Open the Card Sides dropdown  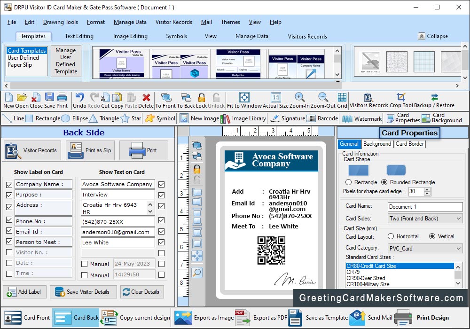425,219
